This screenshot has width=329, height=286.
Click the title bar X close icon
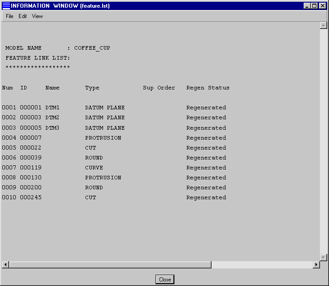click(322, 6)
